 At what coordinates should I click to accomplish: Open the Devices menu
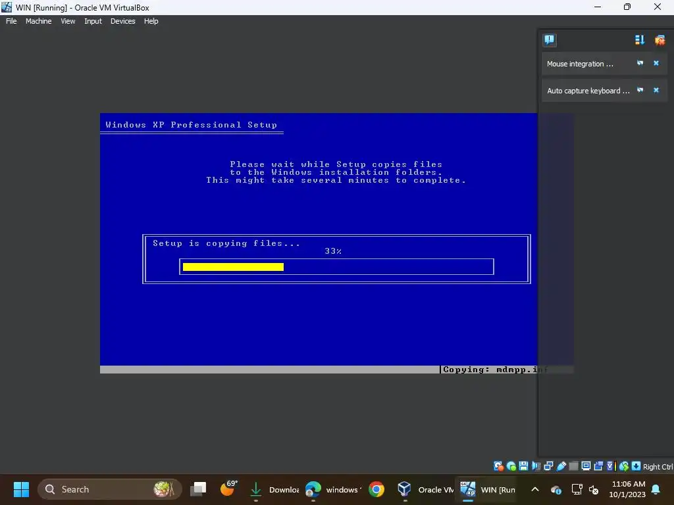click(122, 21)
